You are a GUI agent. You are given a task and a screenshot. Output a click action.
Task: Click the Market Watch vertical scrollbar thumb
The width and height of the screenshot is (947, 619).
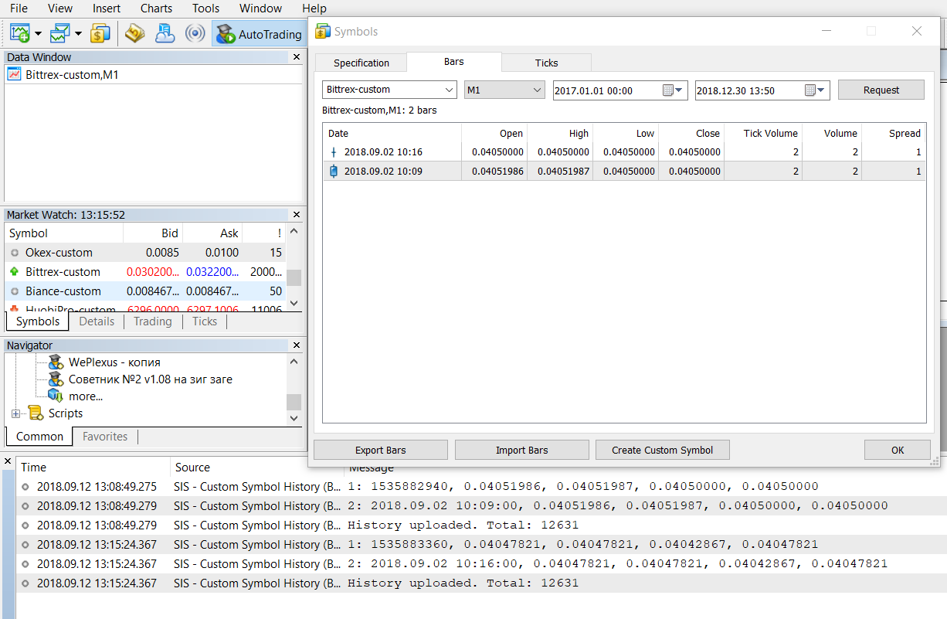click(x=294, y=277)
